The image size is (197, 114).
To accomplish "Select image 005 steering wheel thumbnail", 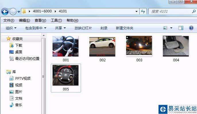I will [x=65, y=75].
